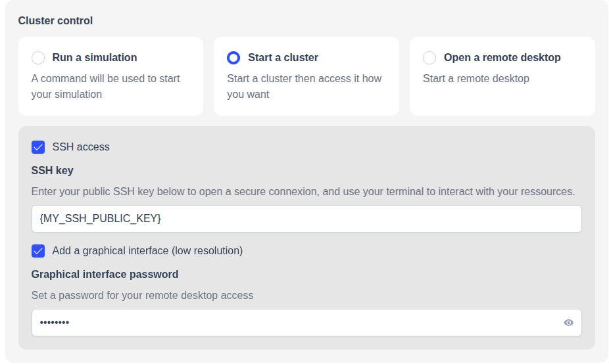Select the Start a cluster radio button
The width and height of the screenshot is (609, 364).
pos(233,58)
